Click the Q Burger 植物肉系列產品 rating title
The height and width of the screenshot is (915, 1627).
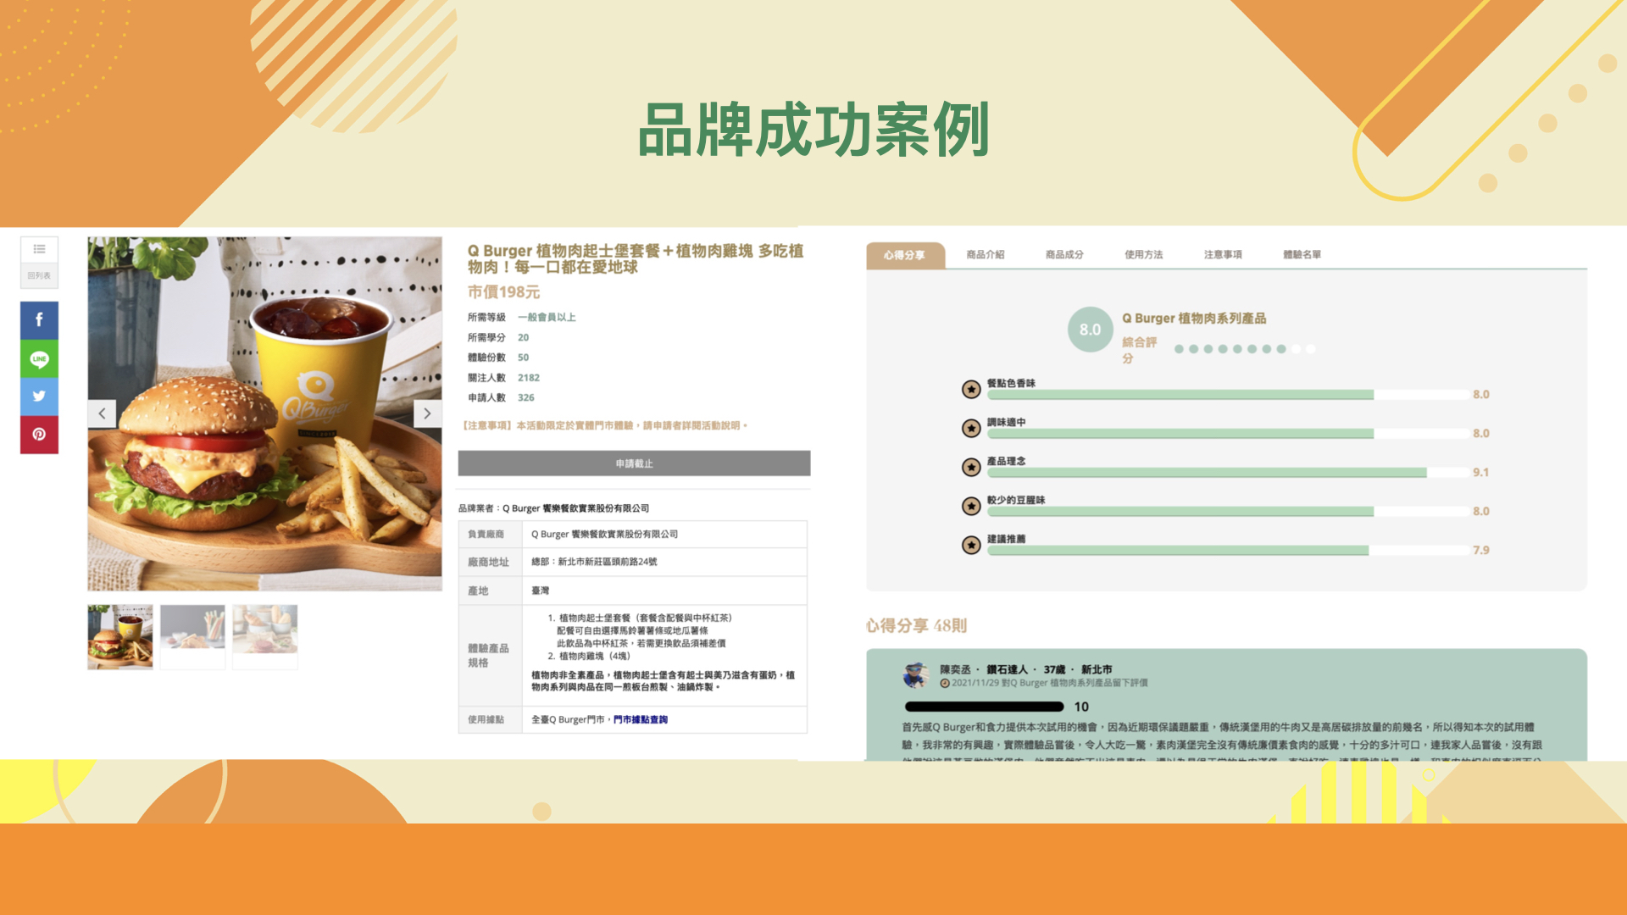point(1194,319)
